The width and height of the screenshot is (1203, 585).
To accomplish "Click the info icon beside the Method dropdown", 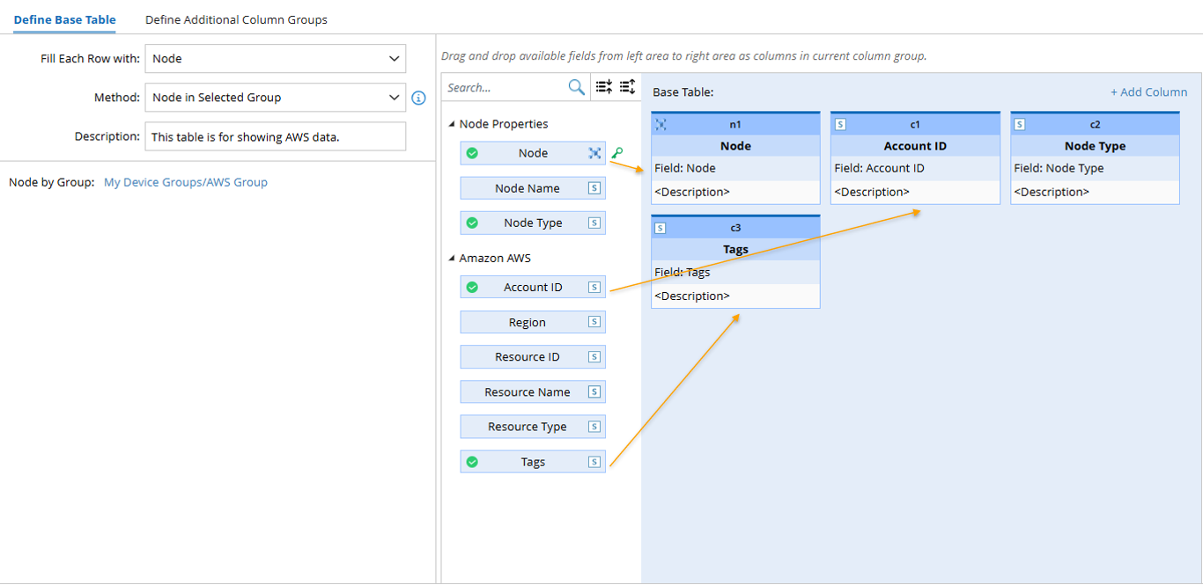I will click(418, 98).
